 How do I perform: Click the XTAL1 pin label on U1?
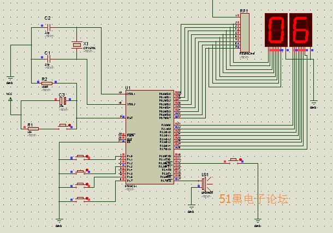(131, 94)
